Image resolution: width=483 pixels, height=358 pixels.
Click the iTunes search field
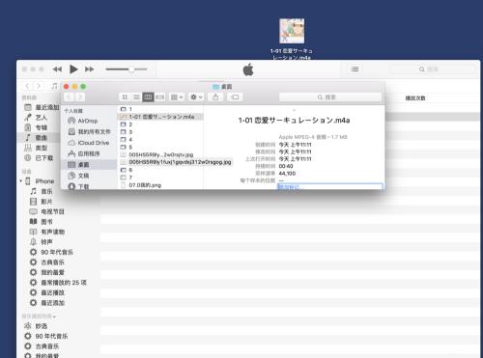[x=433, y=69]
